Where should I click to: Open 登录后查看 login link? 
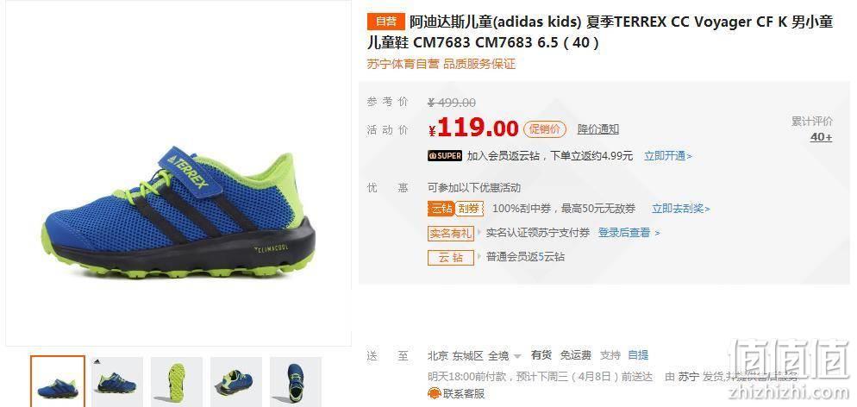[629, 233]
